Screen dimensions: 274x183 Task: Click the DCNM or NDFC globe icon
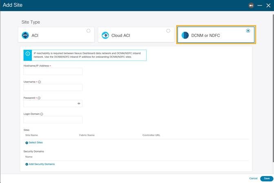185,35
